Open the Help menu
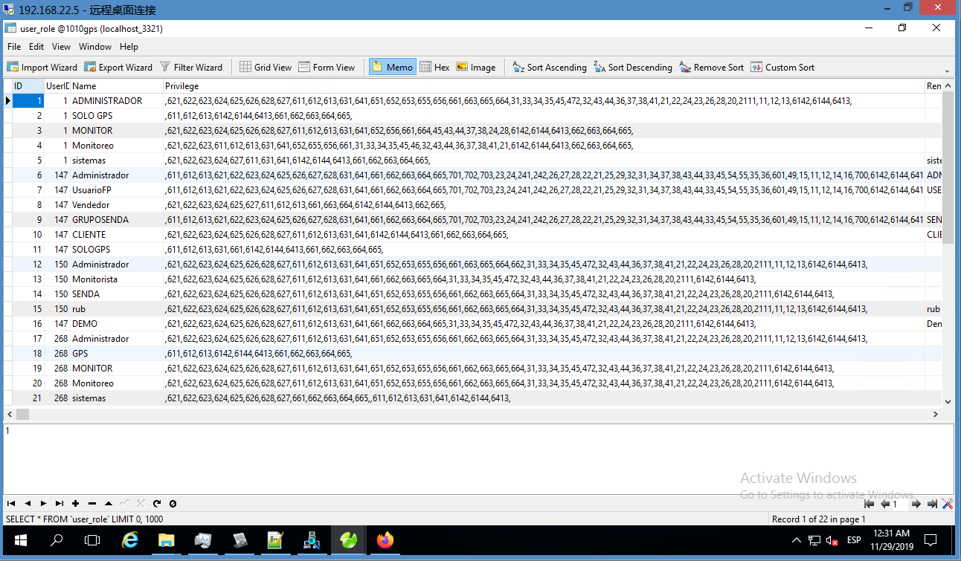Screen dimensions: 961x561 [129, 46]
